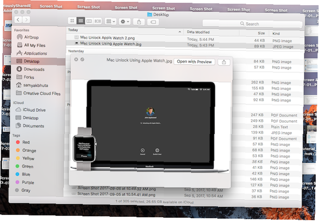Click the 247 KB PDF Document row
This screenshot has width=319, height=221.
(x=274, y=115)
